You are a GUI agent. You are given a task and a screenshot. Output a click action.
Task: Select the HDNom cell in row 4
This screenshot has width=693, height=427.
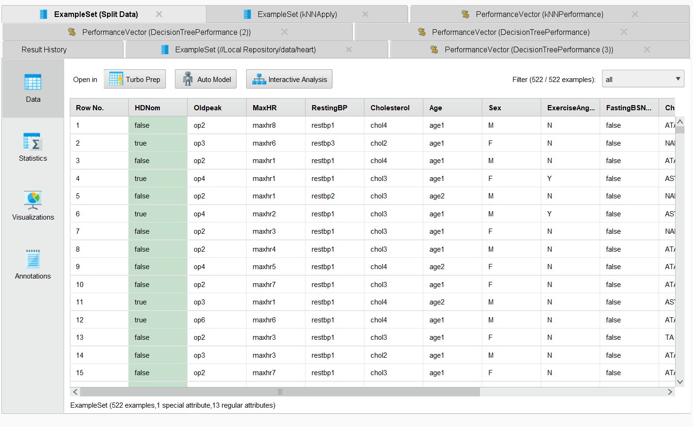click(157, 179)
